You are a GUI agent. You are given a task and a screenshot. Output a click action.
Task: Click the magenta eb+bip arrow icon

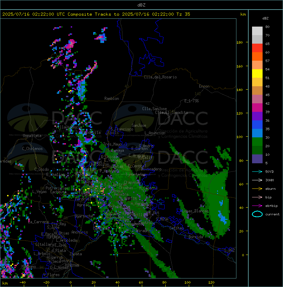pos(257,206)
